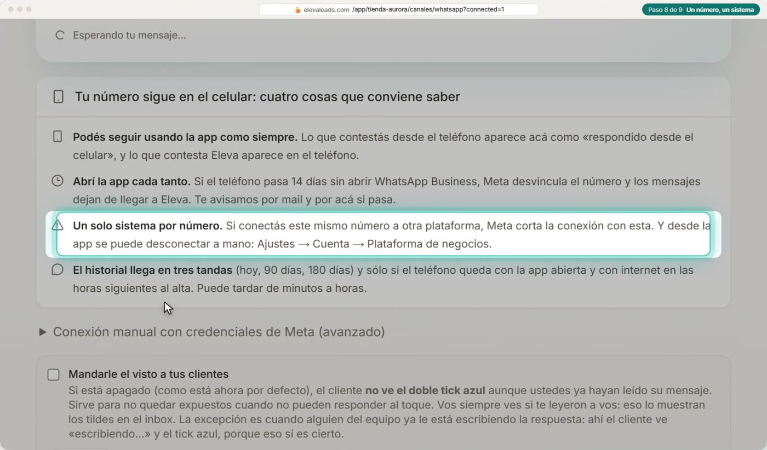Click the close window button in title bar
The image size is (767, 450).
coord(10,9)
